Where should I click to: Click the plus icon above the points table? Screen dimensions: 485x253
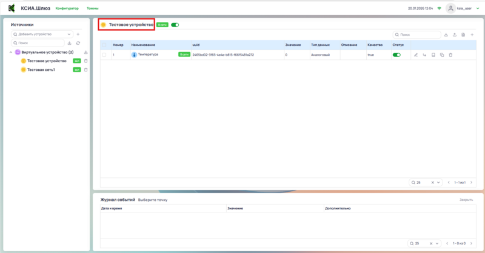472,35
